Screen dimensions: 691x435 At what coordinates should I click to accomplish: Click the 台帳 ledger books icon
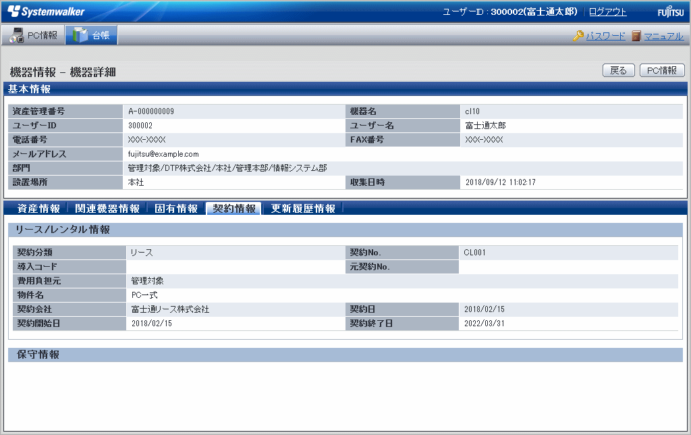point(80,36)
